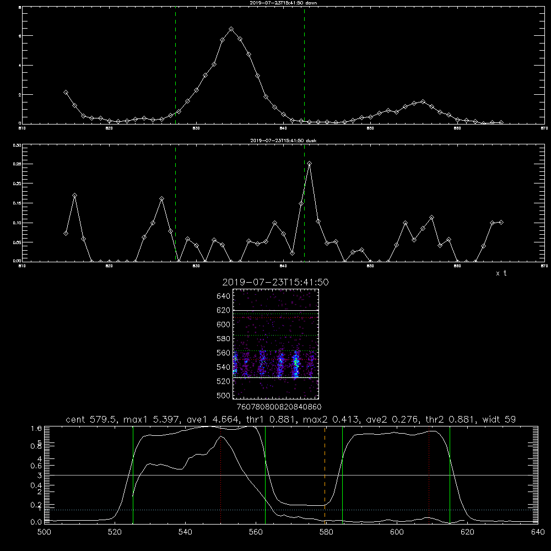The image size is (551, 551).
Task: Click the brightest cyan streak in the heatmap
Action: 296,364
